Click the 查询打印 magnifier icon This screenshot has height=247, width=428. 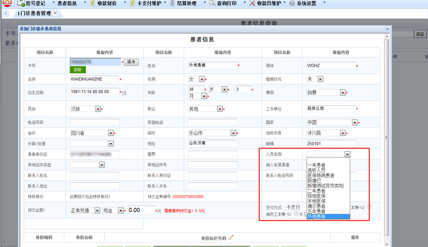point(212,3)
